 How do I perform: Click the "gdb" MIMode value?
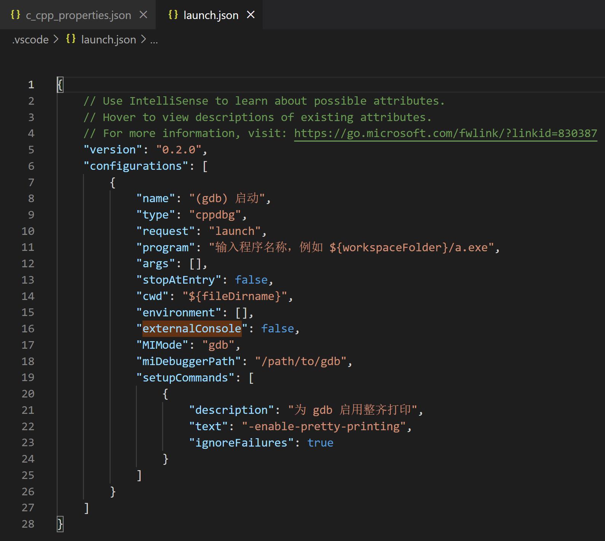(219, 345)
